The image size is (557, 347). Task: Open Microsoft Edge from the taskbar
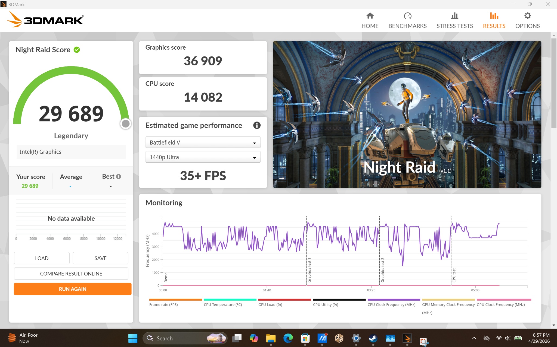(288, 338)
